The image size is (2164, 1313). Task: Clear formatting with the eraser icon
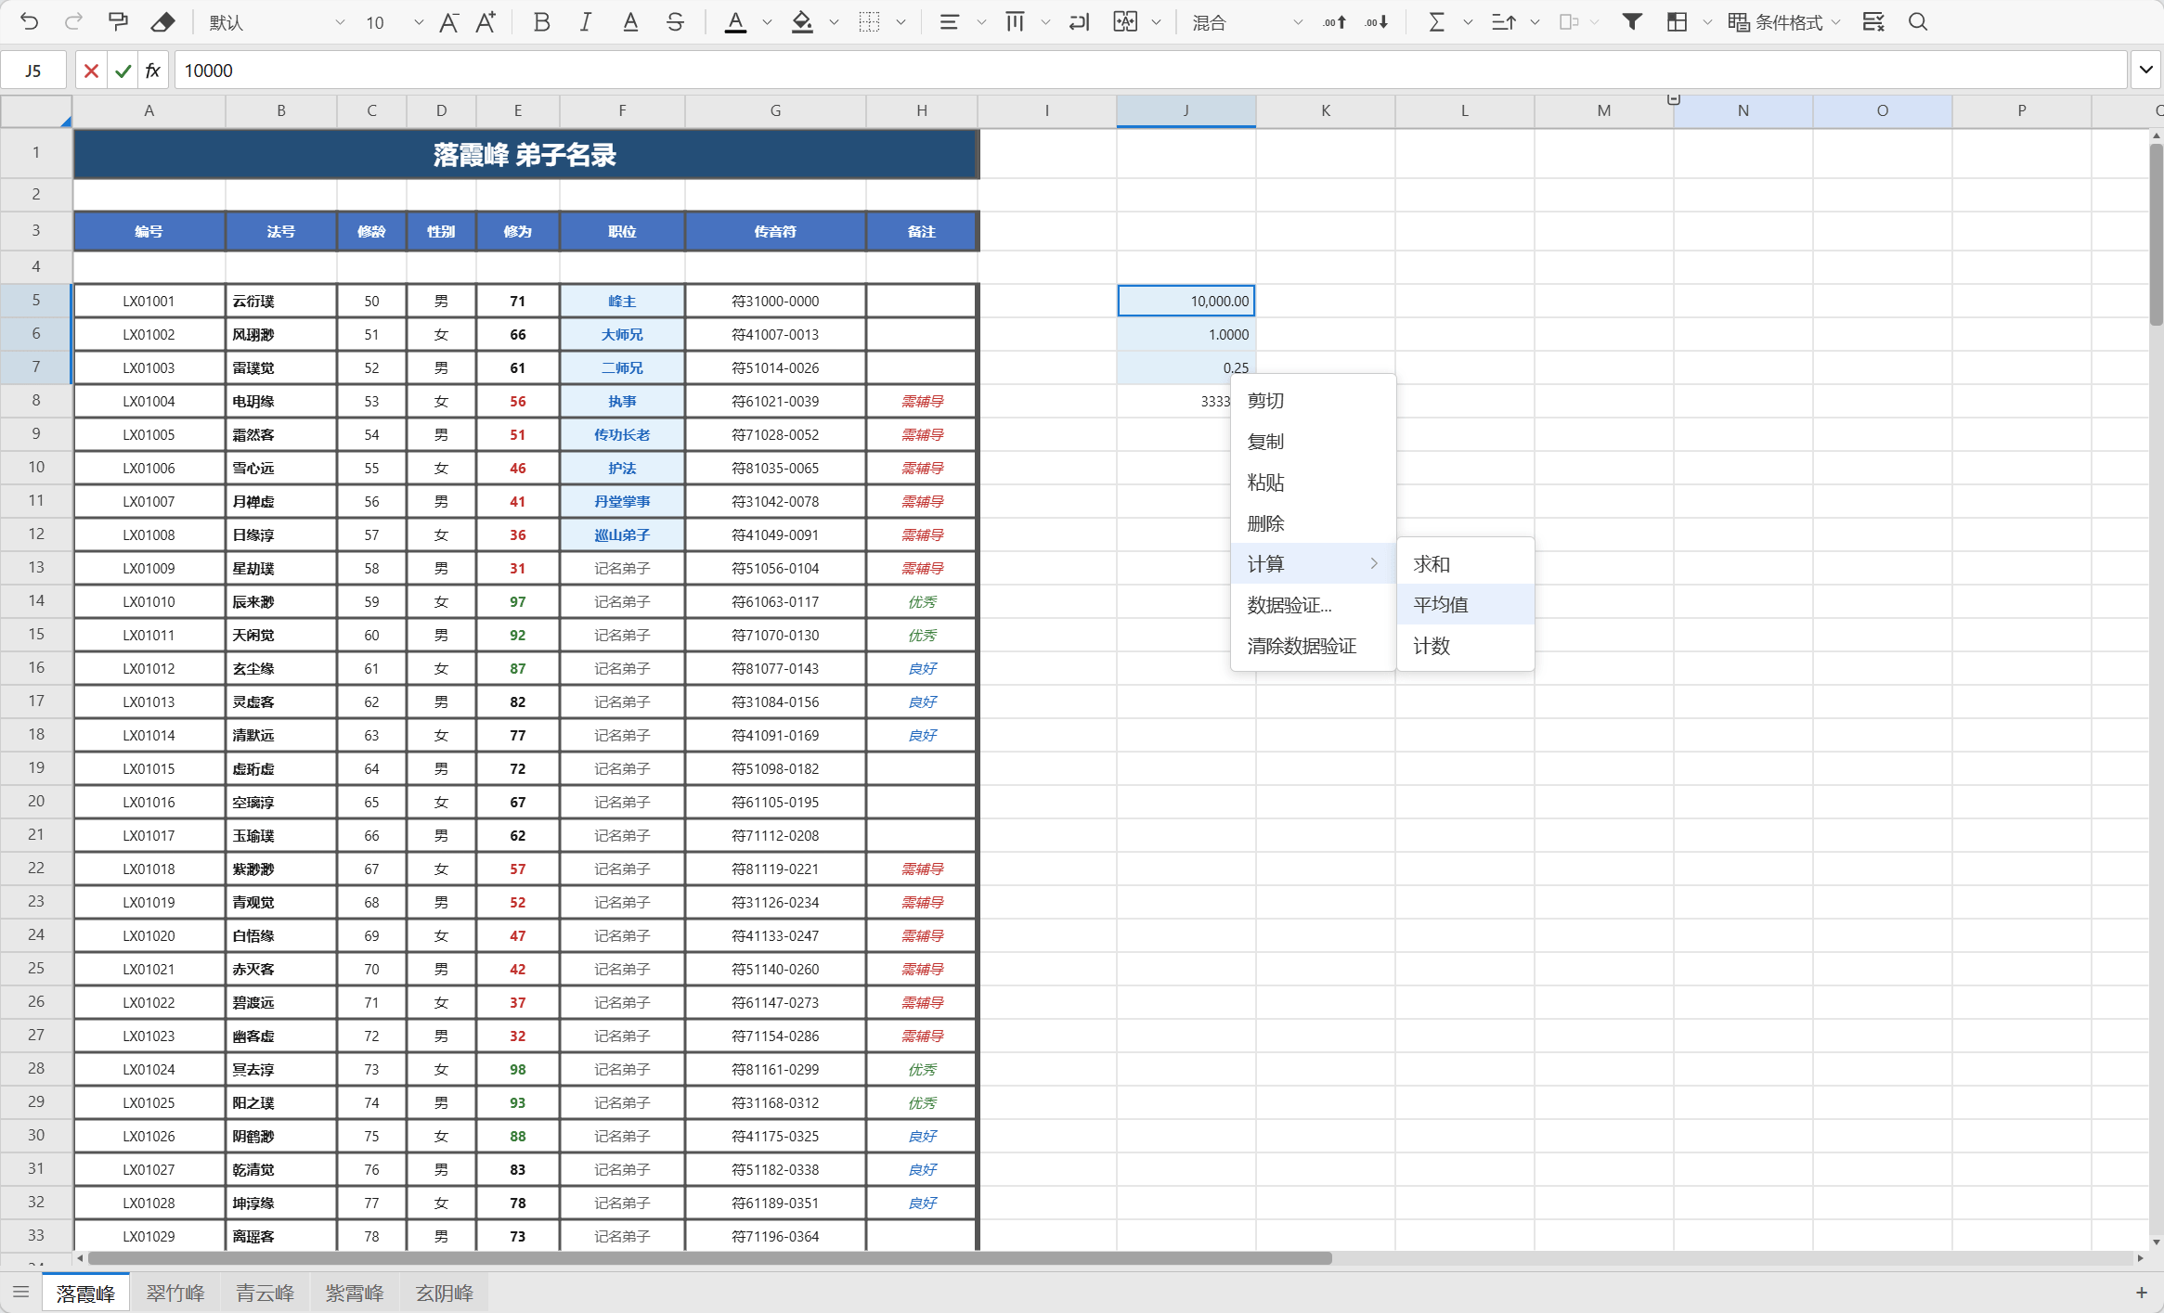coord(162,22)
